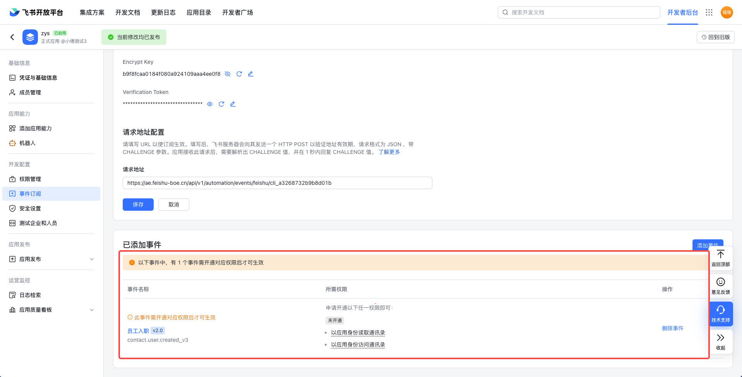The height and width of the screenshot is (377, 742).
Task: Go back with the left arrow icon
Action: (12, 37)
